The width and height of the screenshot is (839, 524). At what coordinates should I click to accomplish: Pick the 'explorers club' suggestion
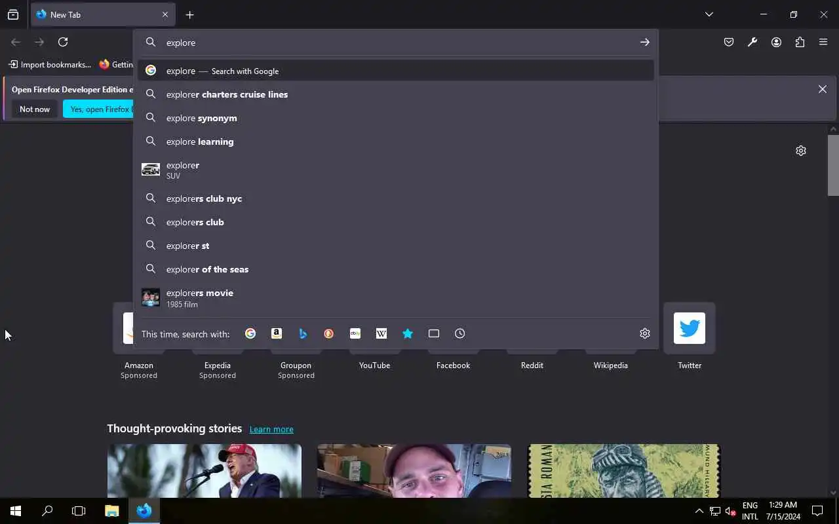(x=396, y=222)
